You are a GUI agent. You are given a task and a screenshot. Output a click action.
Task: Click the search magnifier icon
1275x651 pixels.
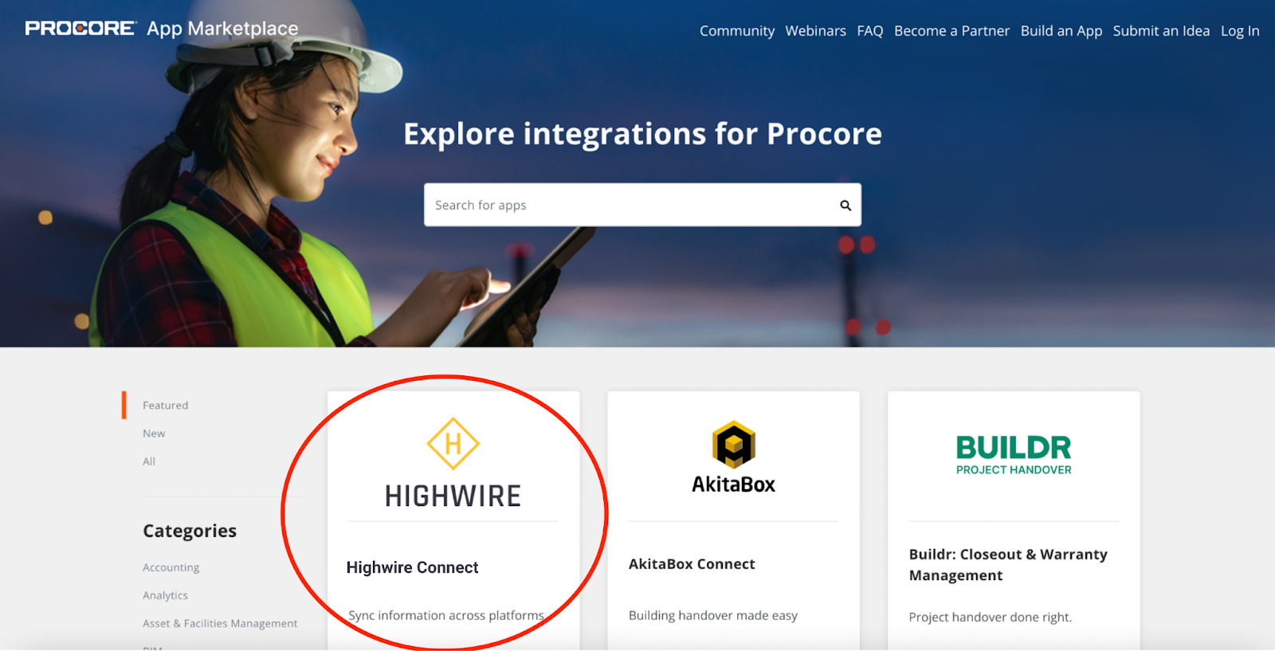tap(845, 206)
